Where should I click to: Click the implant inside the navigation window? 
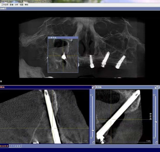pos(64,56)
